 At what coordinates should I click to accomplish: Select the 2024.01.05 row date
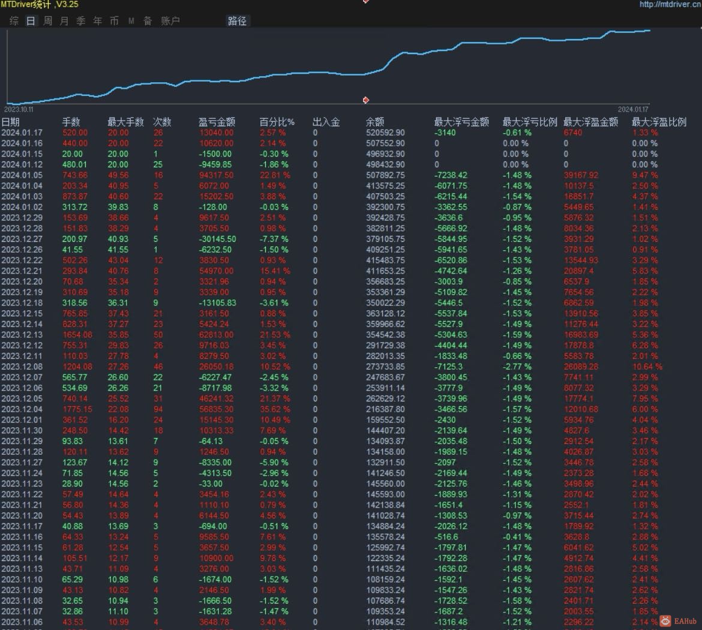tap(22, 175)
